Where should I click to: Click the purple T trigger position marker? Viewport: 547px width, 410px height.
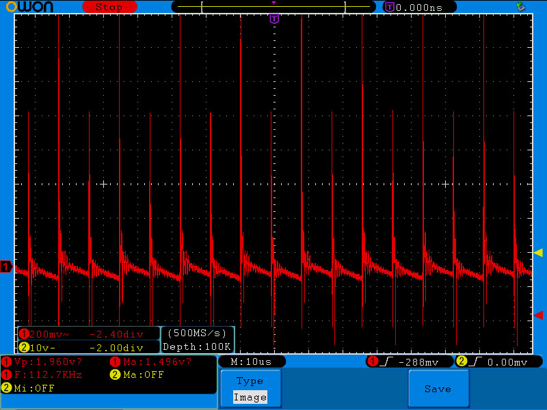pos(273,19)
